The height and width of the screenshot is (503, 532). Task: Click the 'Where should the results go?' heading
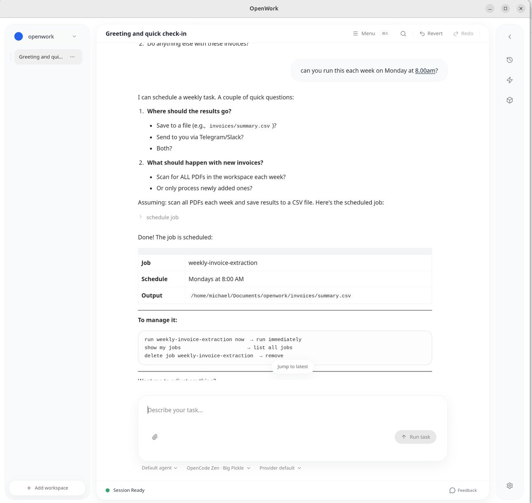coord(189,111)
